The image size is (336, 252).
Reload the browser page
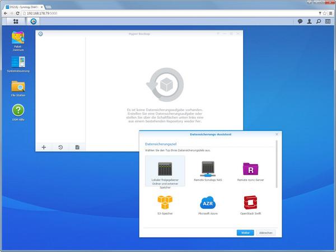pyautogui.click(x=17, y=13)
